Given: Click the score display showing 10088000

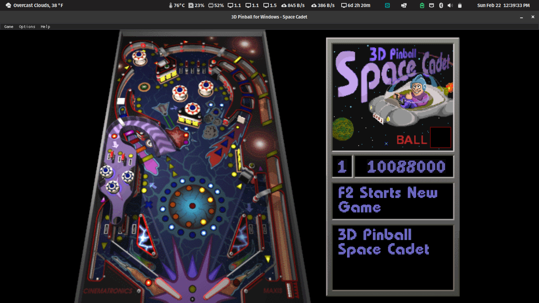Looking at the screenshot, I should point(406,167).
